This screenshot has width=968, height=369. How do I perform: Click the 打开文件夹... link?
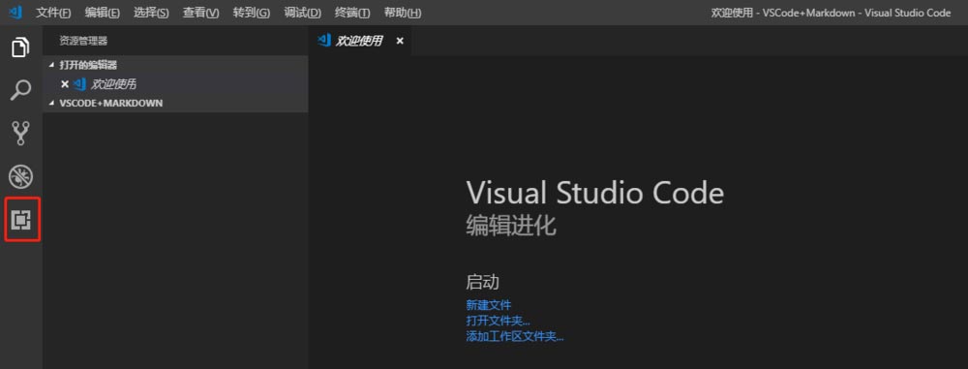(499, 321)
